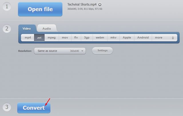Select the flv format
Screen dimensions: 183x116
(x=76, y=38)
